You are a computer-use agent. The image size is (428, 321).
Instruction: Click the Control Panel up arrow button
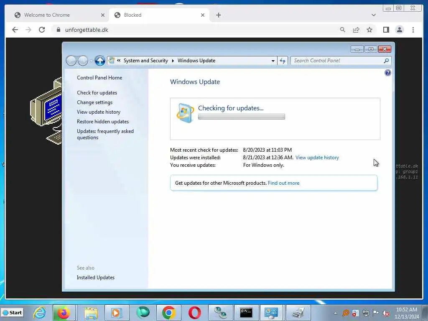(x=100, y=61)
